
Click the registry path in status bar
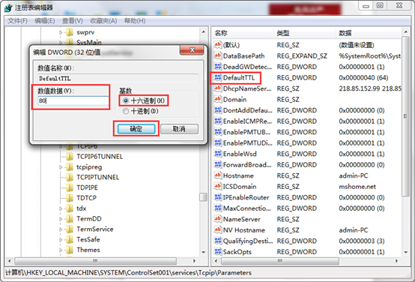pos(128,273)
